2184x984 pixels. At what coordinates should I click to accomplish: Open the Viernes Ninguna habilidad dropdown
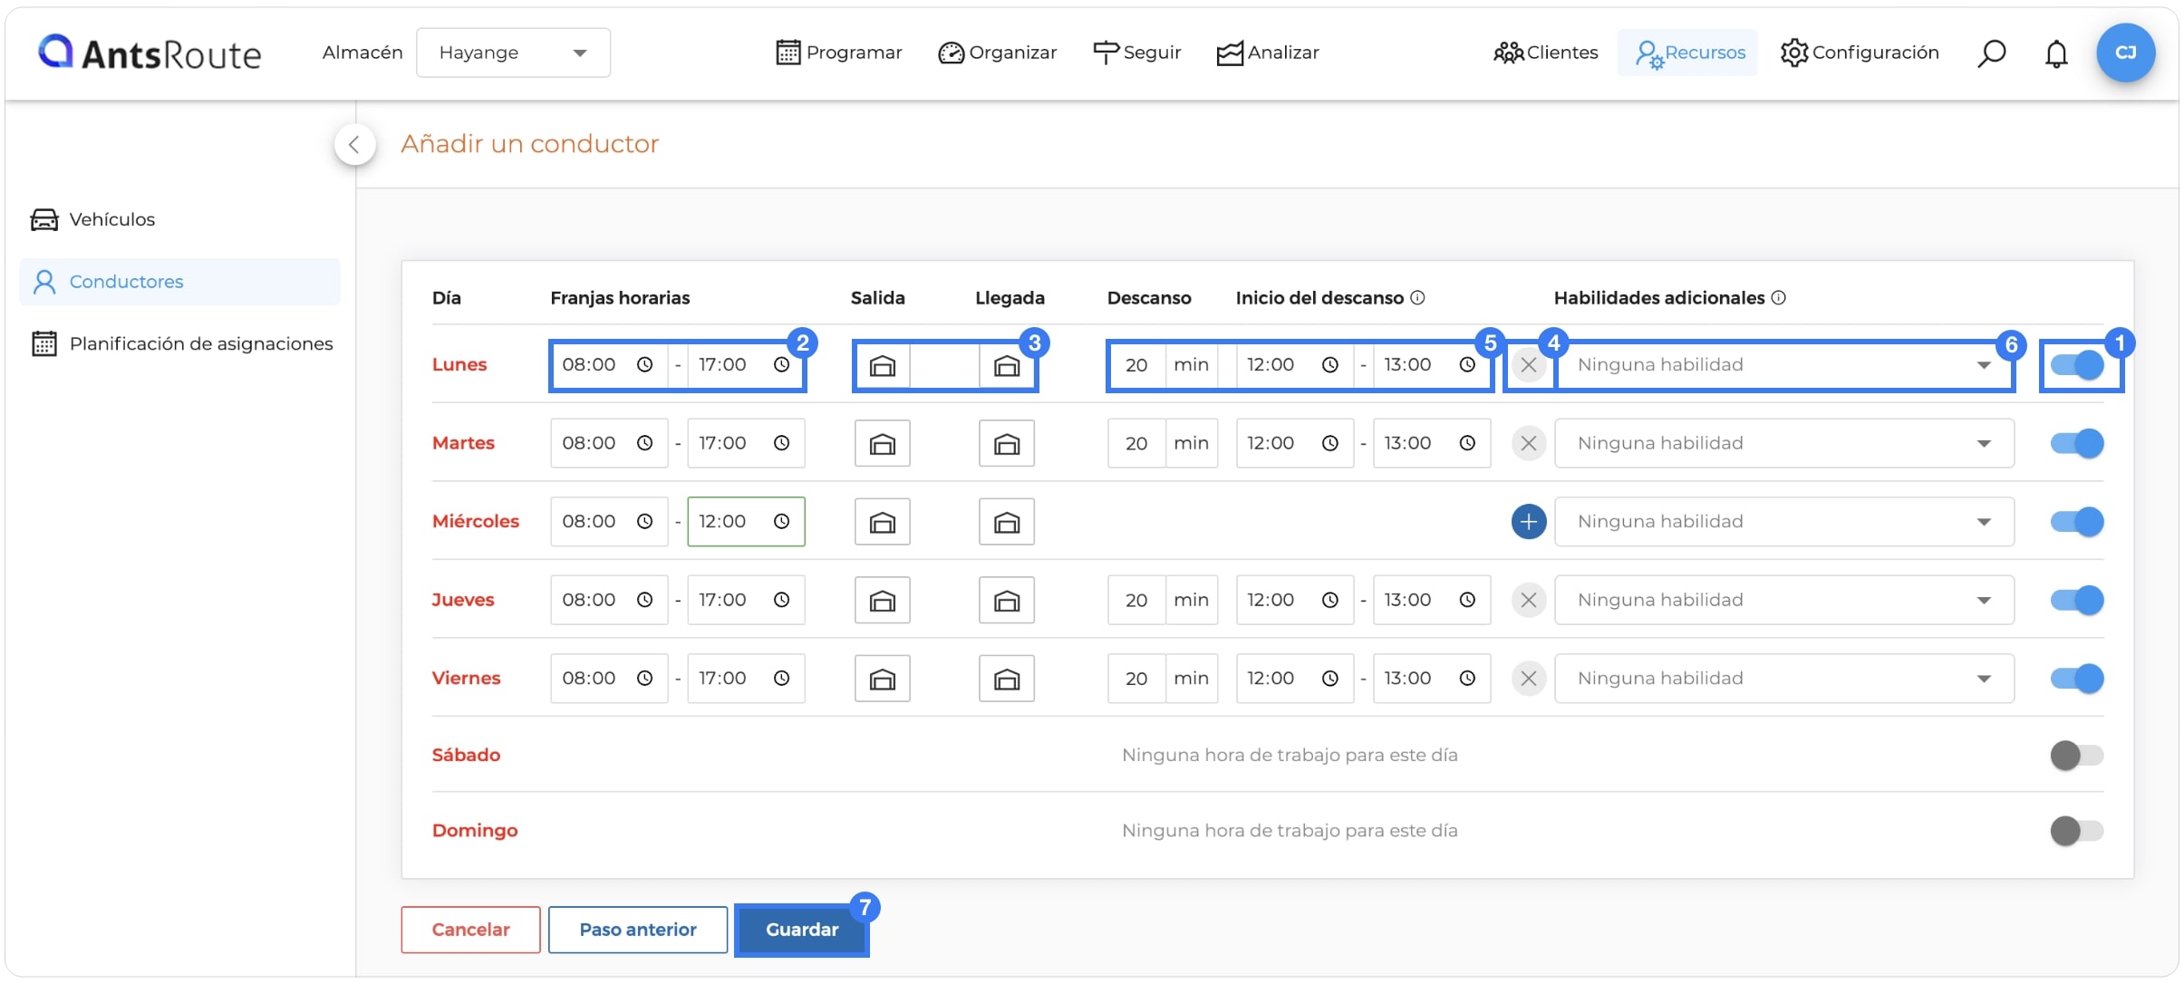[x=1783, y=679]
